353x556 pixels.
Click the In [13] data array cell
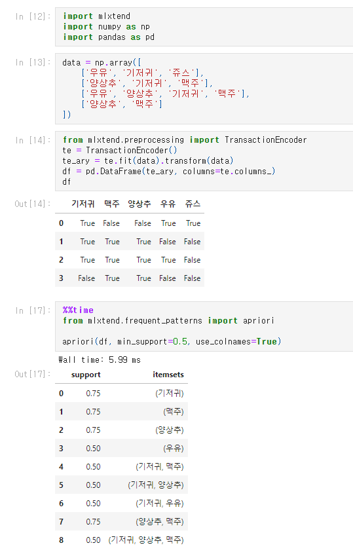[x=204, y=88]
